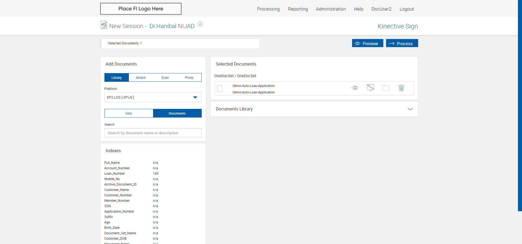The image size is (522, 244).
Task: Switch to the Sets toggle
Action: tap(129, 113)
